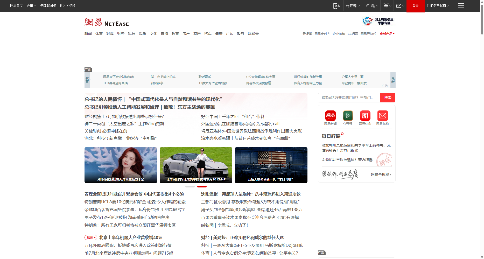Open the mobile NetEase app icon
The height and width of the screenshot is (259, 484).
pos(336,6)
